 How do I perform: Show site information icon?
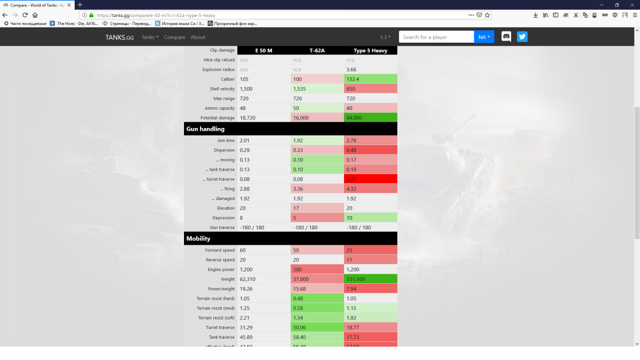click(85, 15)
